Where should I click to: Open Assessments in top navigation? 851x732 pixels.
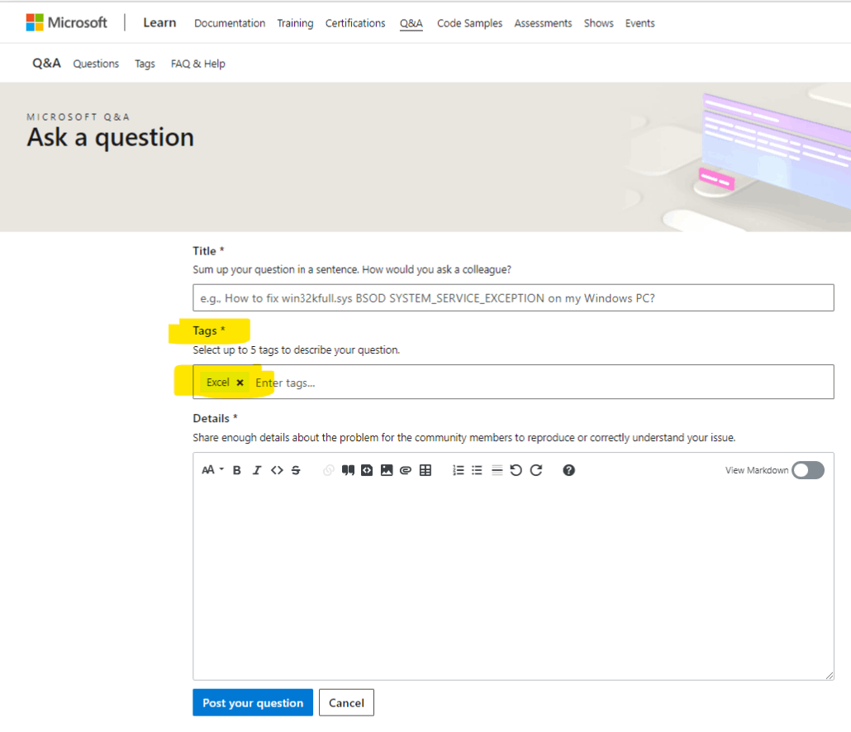point(544,23)
